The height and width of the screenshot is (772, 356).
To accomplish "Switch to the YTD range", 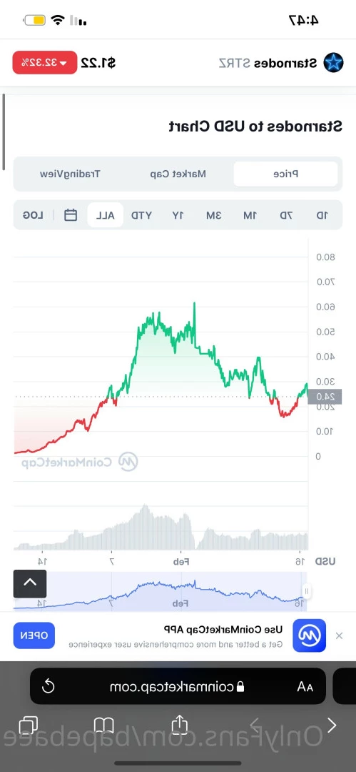I will 141,215.
